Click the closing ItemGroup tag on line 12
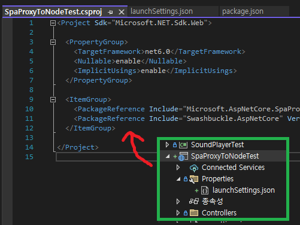The height and width of the screenshot is (225, 300). point(90,128)
